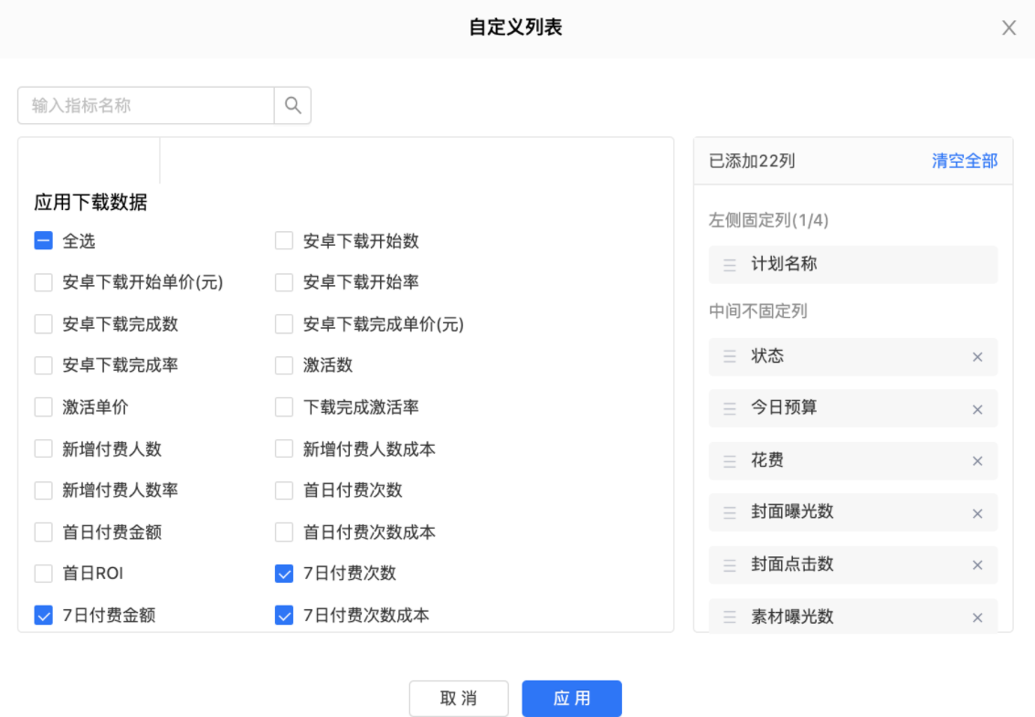
Task: Toggle the 全选 checkbox
Action: coord(43,240)
